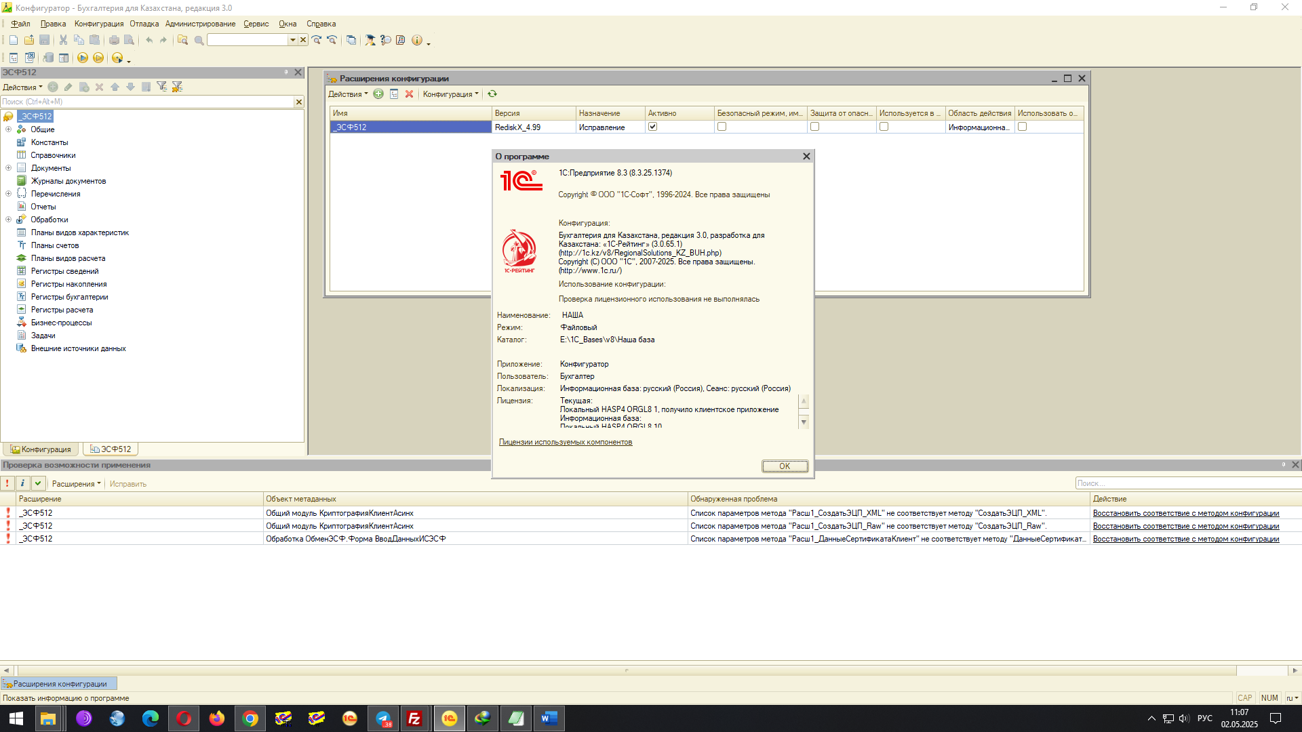The width and height of the screenshot is (1302, 732).
Task: Click restore link for ДанныеСертификатаКлиент row
Action: tap(1186, 539)
